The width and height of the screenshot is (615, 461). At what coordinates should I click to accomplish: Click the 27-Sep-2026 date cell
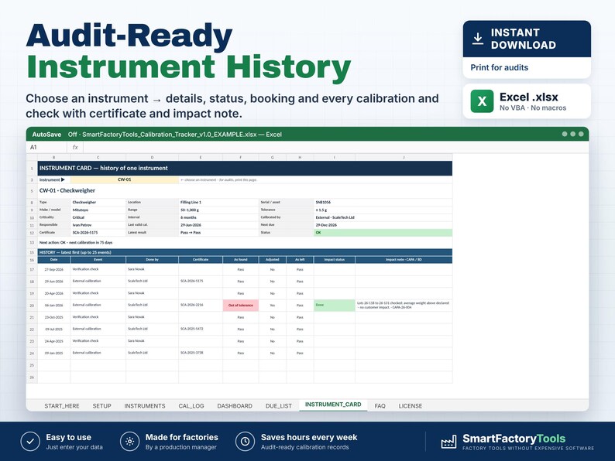54,269
